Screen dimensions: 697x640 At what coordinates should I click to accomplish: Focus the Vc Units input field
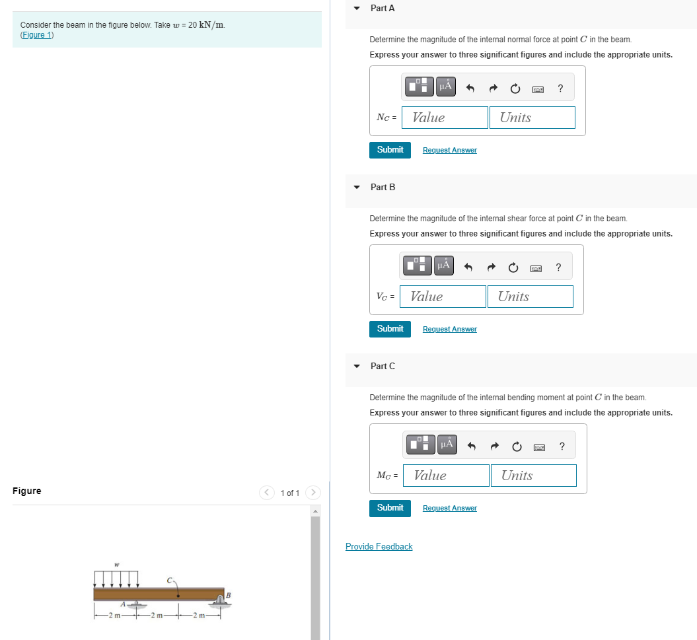pos(531,297)
